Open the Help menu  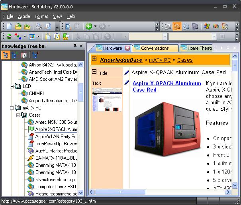pos(71,16)
